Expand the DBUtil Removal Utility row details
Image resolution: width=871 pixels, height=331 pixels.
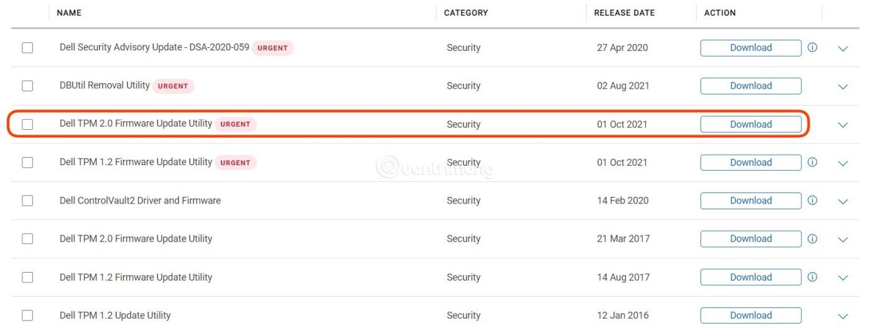pyautogui.click(x=843, y=87)
